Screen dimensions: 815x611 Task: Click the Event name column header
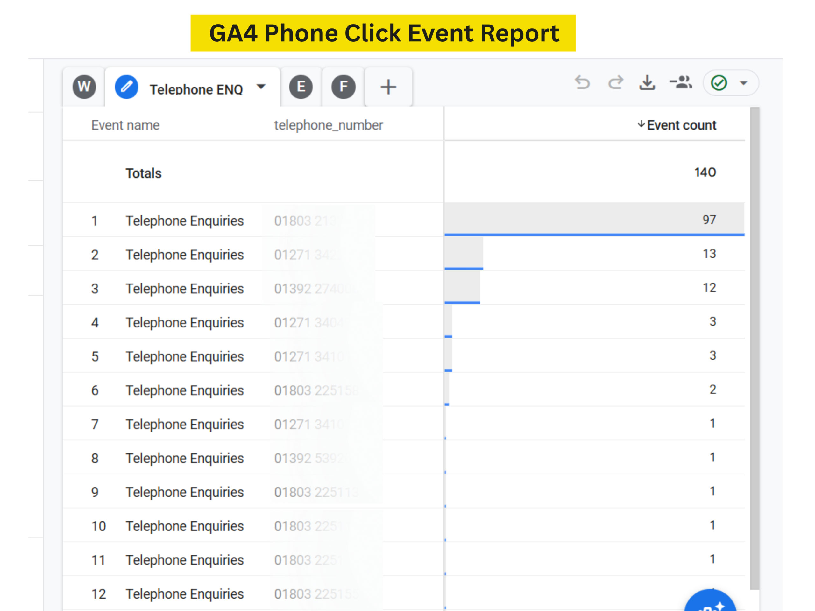(x=125, y=125)
